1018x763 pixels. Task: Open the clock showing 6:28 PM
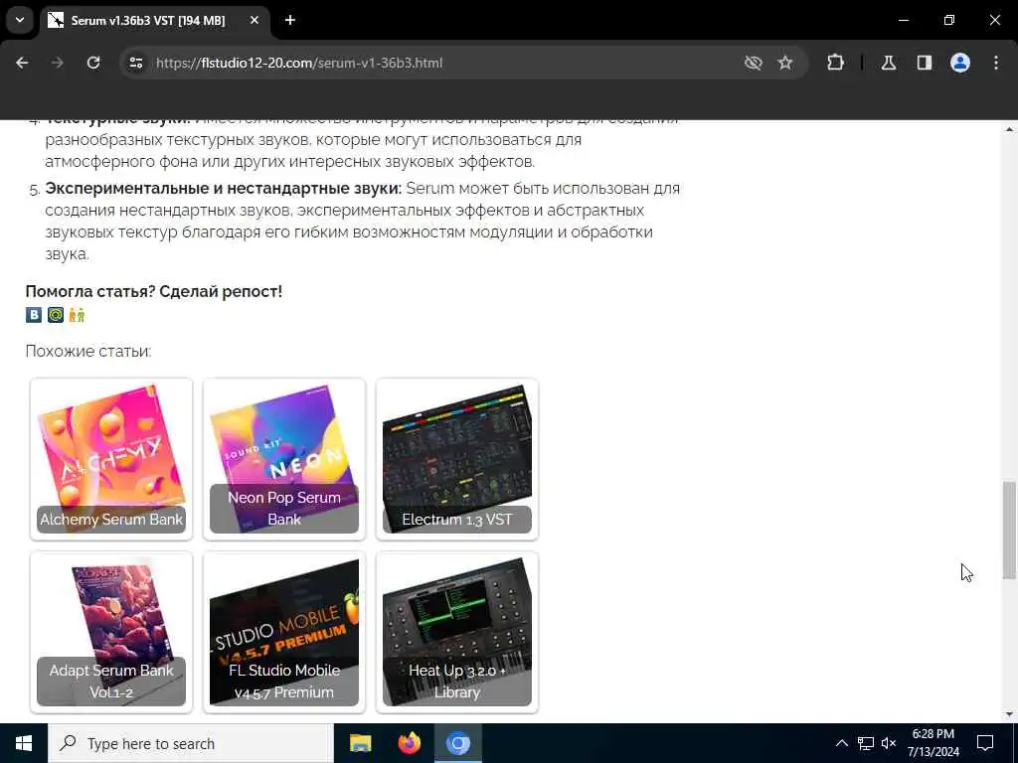click(933, 743)
